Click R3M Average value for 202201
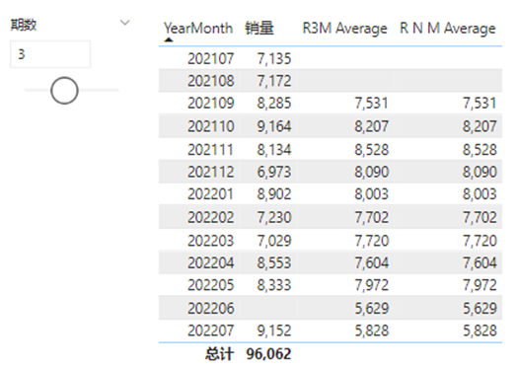The height and width of the screenshot is (369, 517). (x=371, y=194)
